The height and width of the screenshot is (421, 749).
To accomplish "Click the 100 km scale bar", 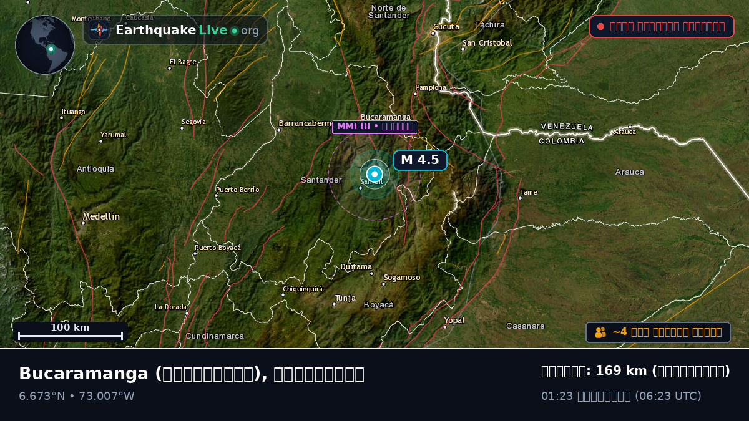I will pos(71,332).
